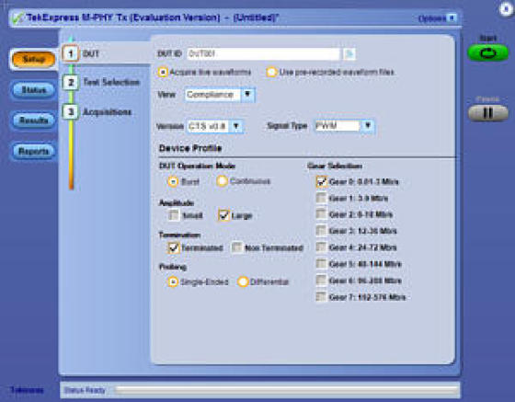Select Burst operation mode
The height and width of the screenshot is (402, 515).
(x=173, y=181)
